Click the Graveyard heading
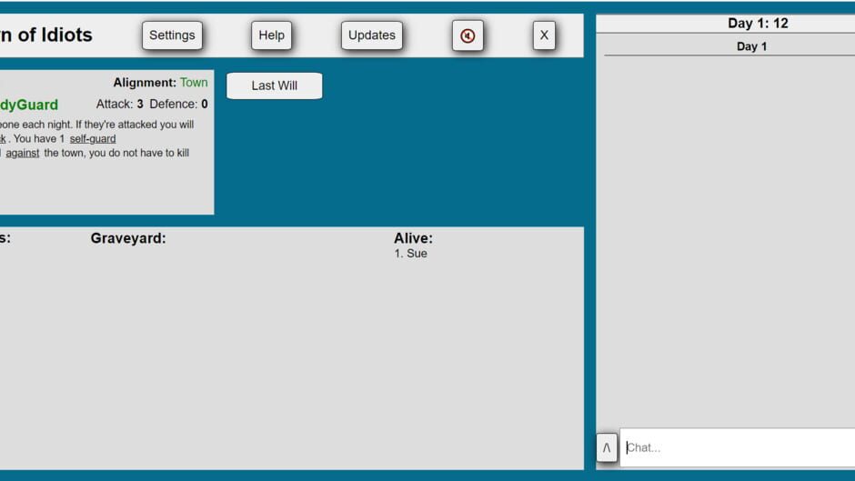 click(x=128, y=238)
